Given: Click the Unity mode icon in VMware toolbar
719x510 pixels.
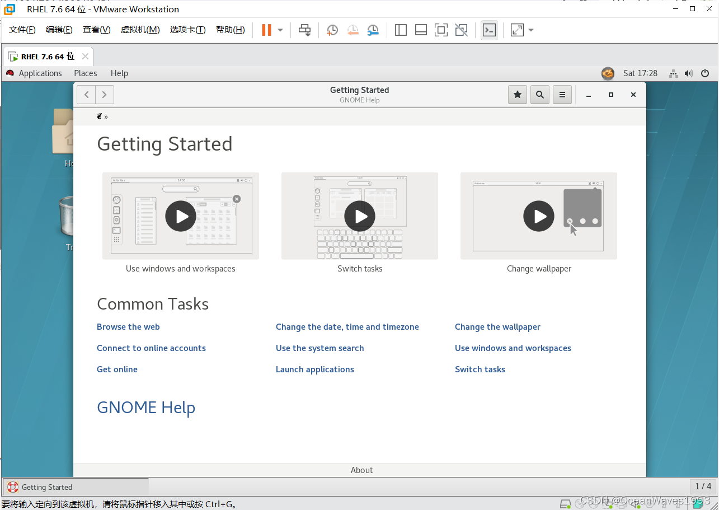Looking at the screenshot, I should click(x=461, y=30).
